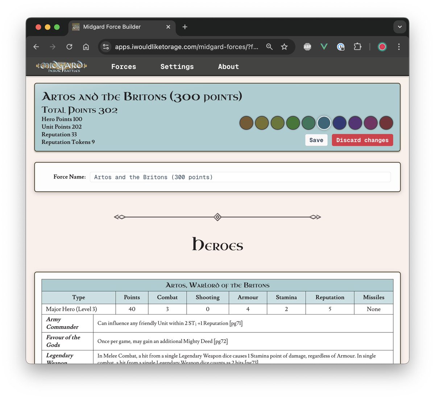Choose the olive-yellow color swatch
Image resolution: width=435 pixels, height=398 pixels.
(262, 123)
